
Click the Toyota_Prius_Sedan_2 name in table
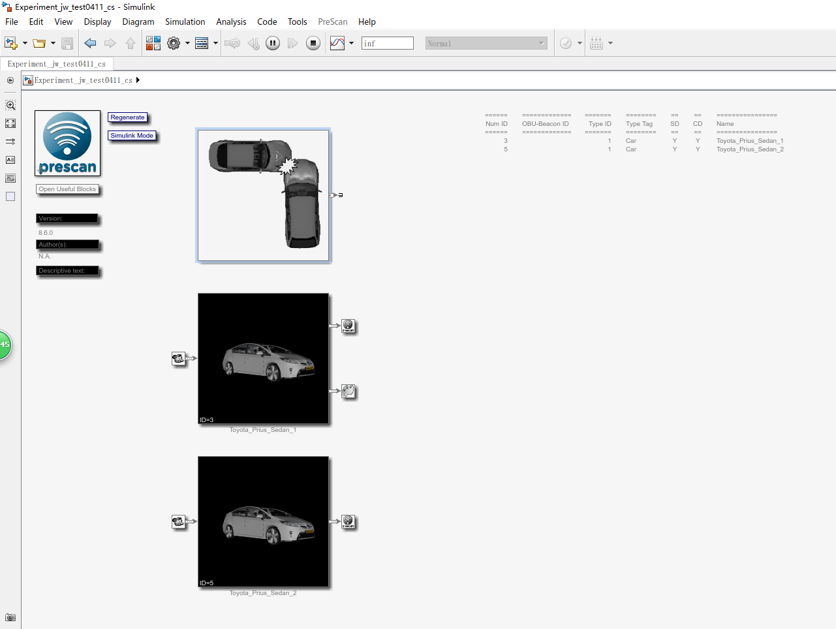[x=750, y=149]
